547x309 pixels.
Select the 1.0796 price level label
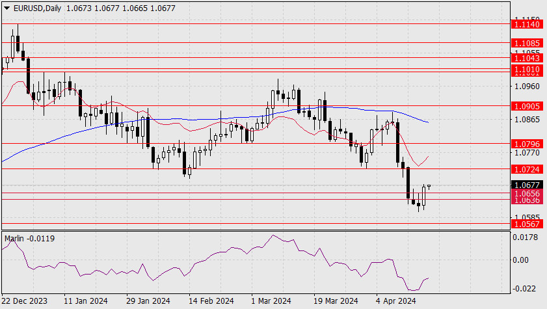(x=527, y=144)
